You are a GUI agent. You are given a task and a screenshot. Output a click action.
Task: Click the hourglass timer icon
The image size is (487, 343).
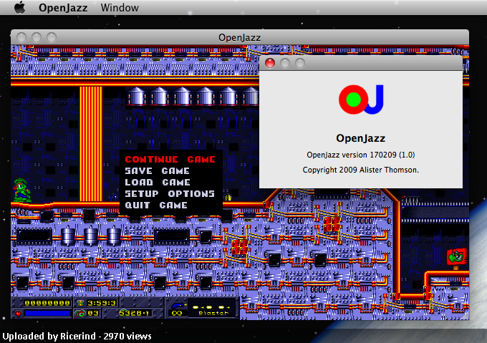point(80,303)
